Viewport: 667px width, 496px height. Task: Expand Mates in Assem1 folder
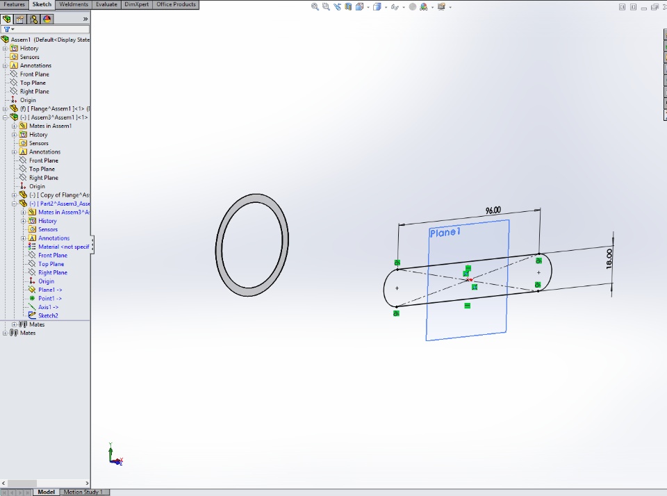tap(15, 126)
